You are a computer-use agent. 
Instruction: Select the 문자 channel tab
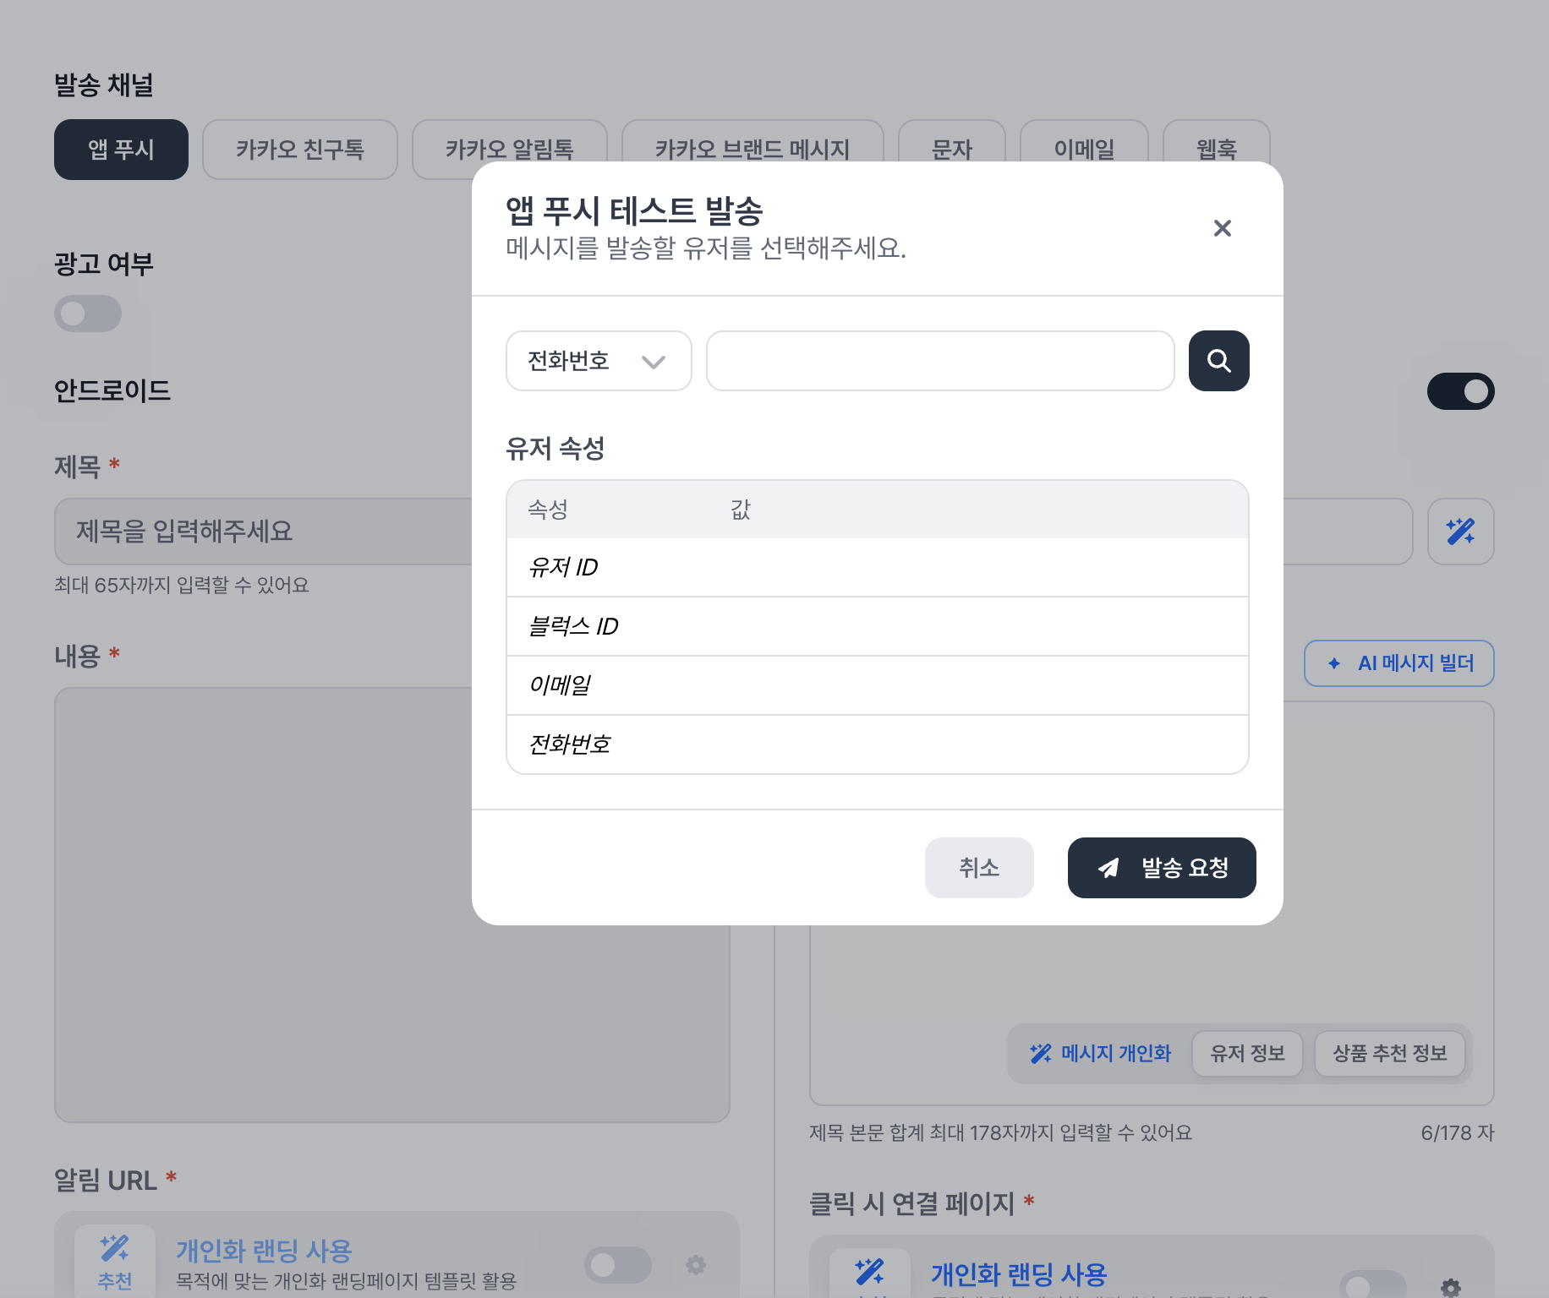point(952,150)
